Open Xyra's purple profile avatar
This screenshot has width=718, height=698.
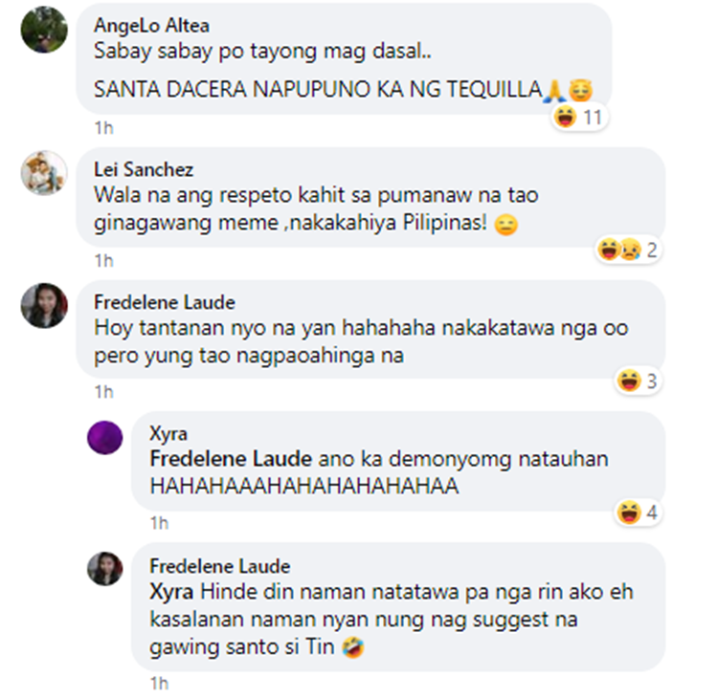pos(105,438)
